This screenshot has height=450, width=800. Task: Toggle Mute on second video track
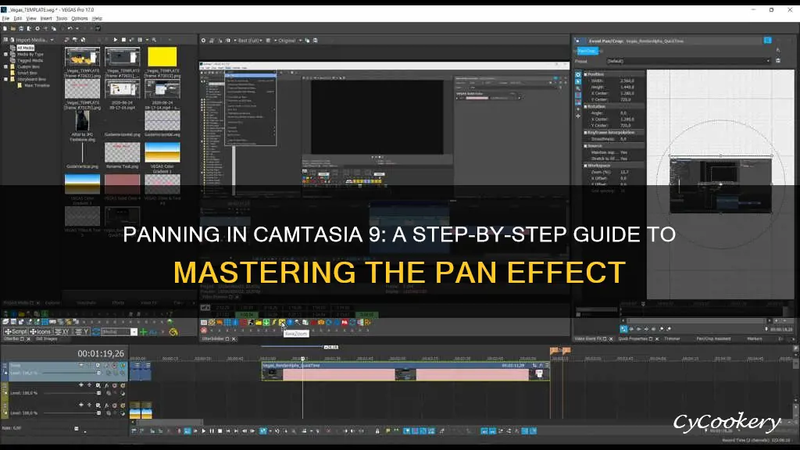pyautogui.click(x=114, y=385)
